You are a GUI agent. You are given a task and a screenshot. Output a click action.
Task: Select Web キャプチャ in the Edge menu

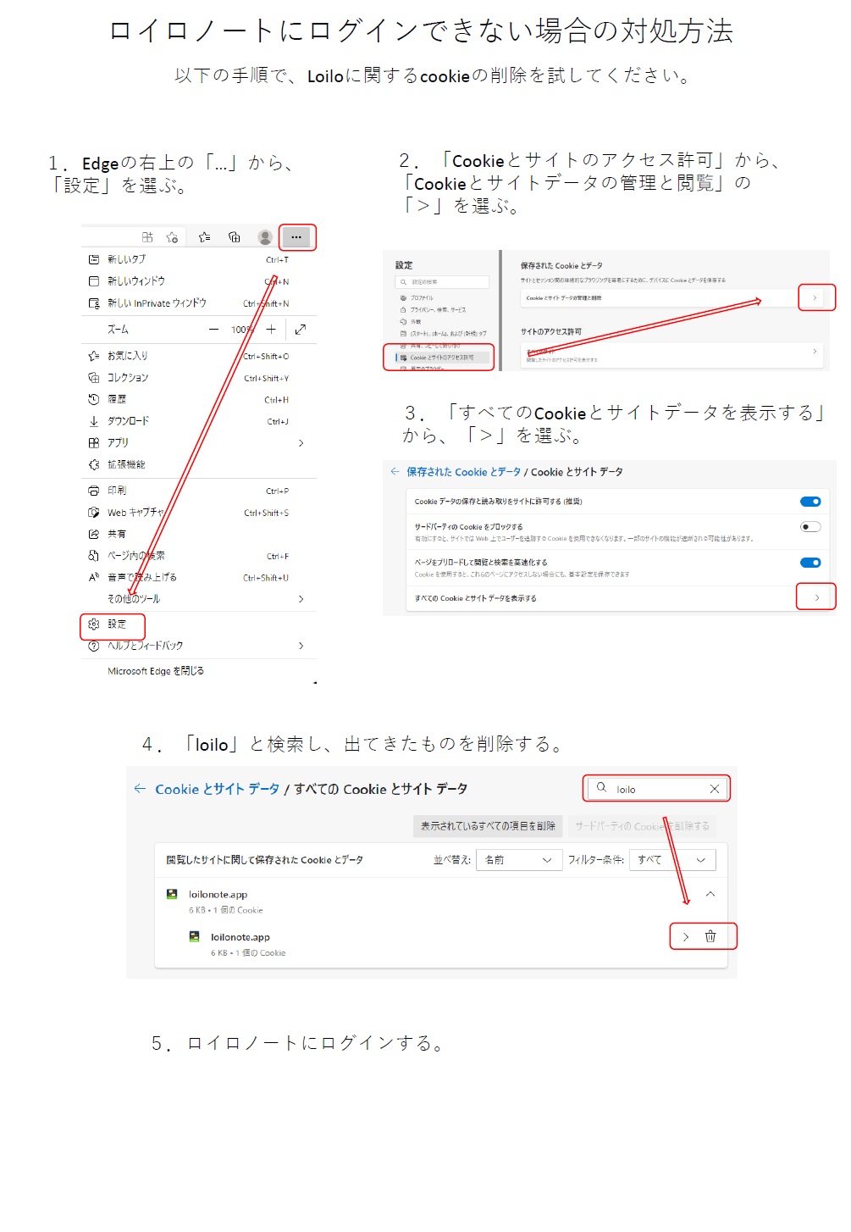click(199, 513)
